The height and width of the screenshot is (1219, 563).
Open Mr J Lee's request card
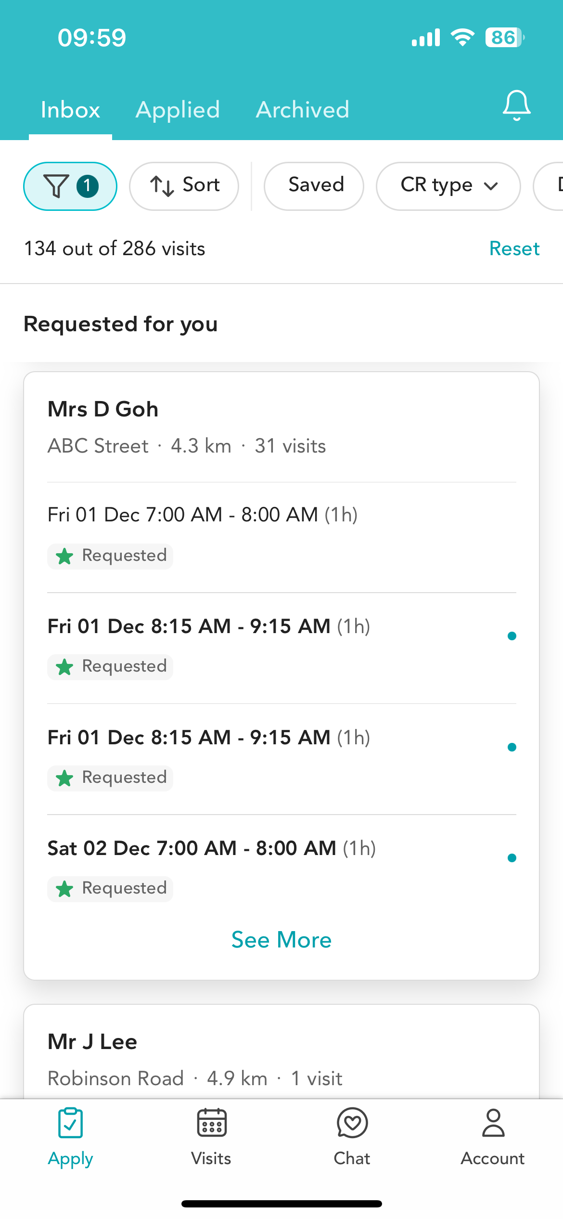pyautogui.click(x=281, y=1059)
